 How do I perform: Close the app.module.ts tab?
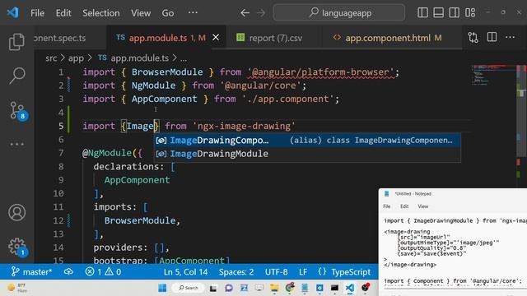pyautogui.click(x=216, y=38)
